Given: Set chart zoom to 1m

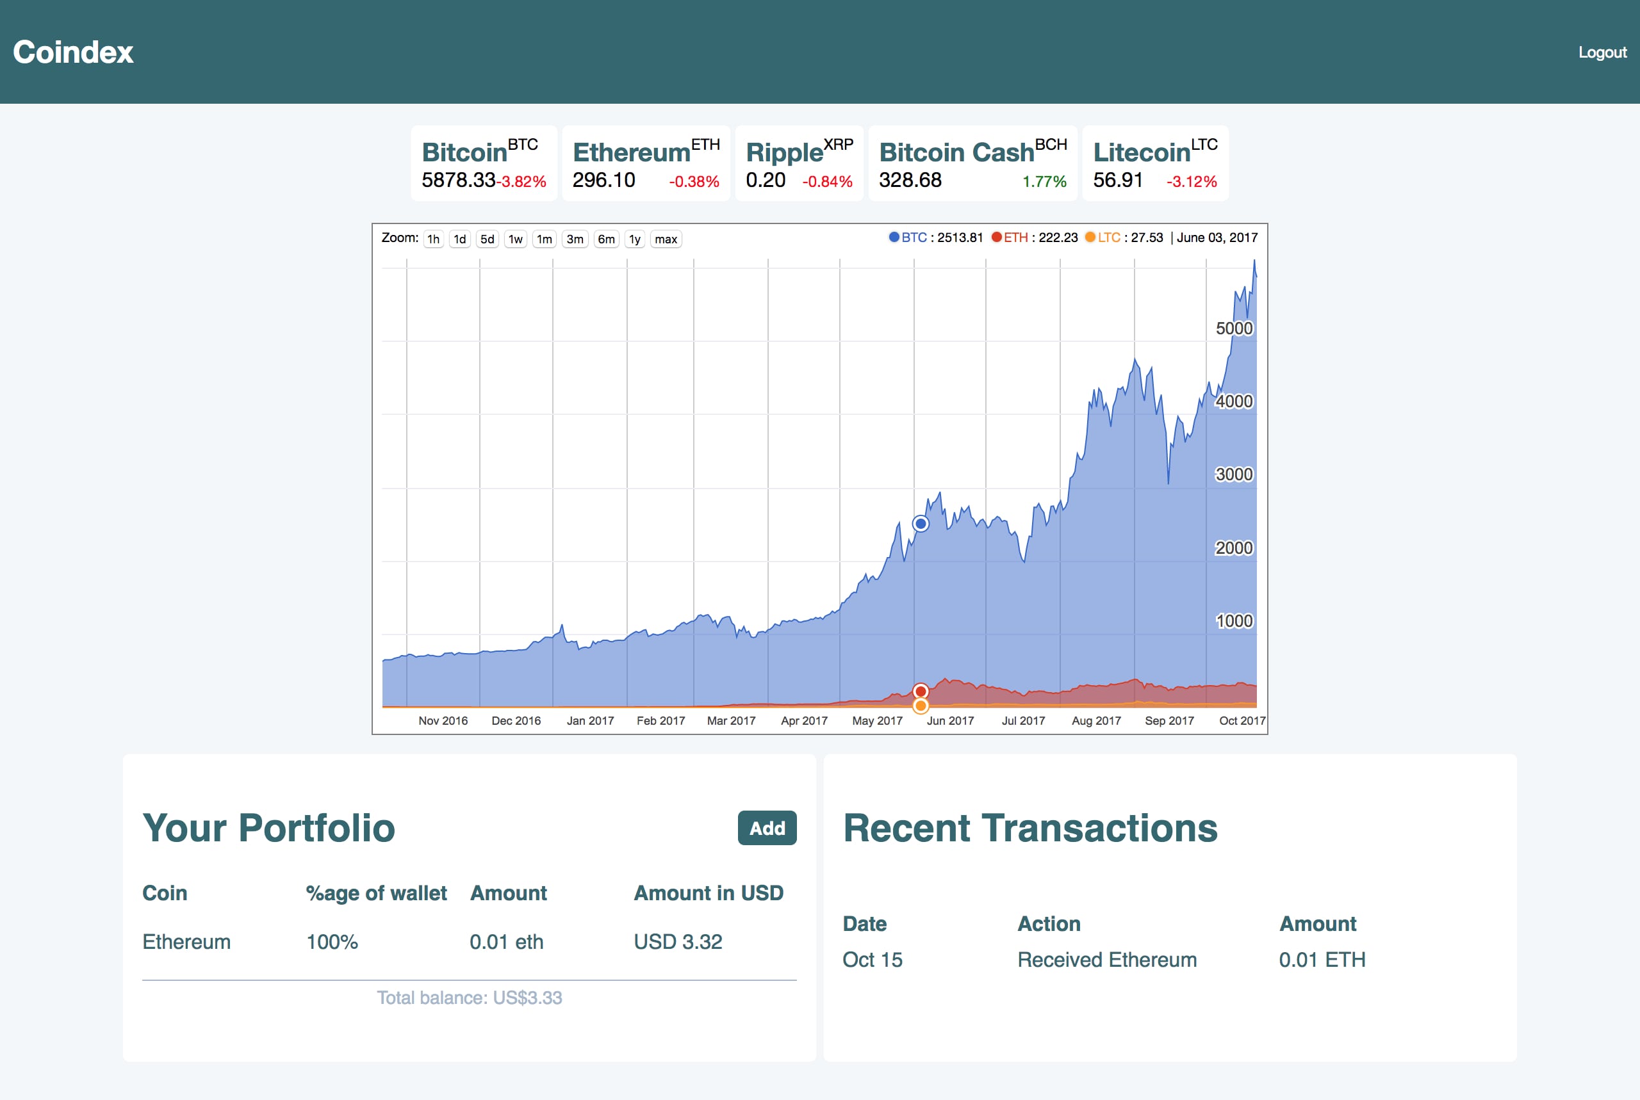Looking at the screenshot, I should click(x=544, y=239).
